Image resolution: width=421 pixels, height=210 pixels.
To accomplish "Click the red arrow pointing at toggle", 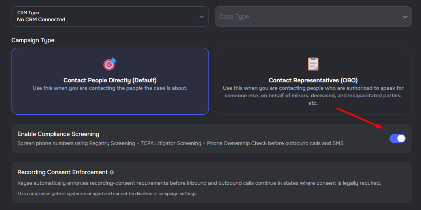I will 359,118.
